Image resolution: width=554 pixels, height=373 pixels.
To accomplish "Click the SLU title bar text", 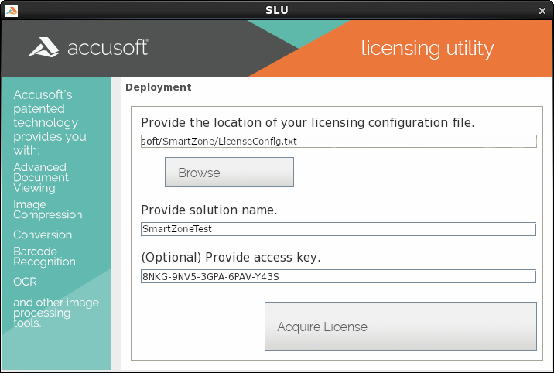I will (277, 9).
